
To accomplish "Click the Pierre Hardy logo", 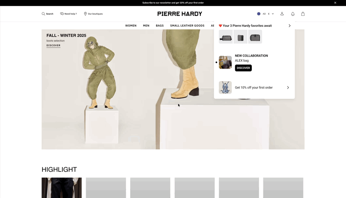I will click(179, 14).
